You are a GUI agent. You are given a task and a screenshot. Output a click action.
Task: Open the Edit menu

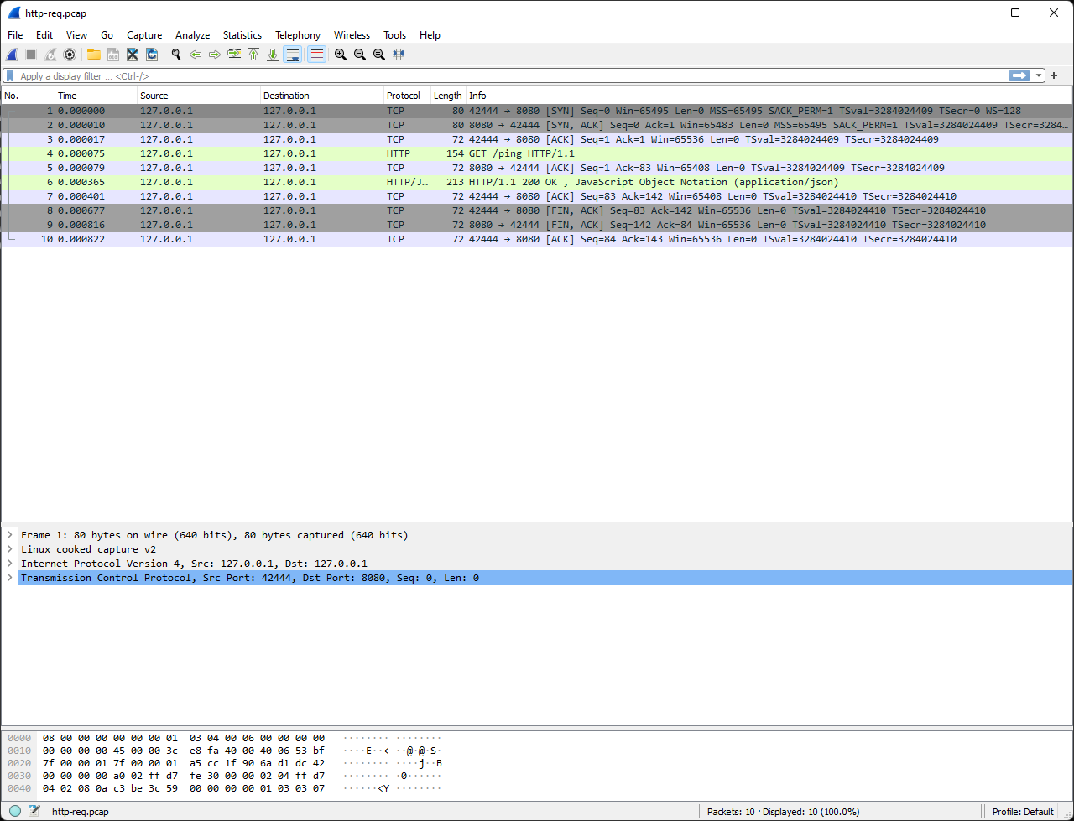(44, 35)
